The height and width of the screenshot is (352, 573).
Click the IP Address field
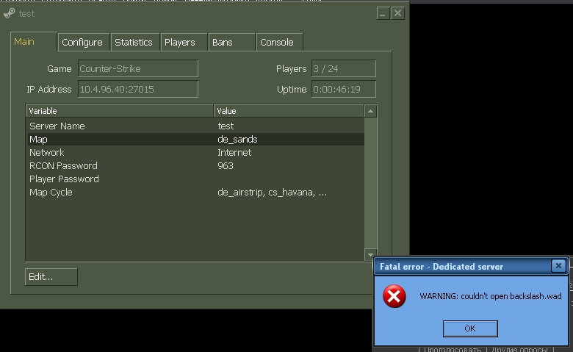click(138, 89)
